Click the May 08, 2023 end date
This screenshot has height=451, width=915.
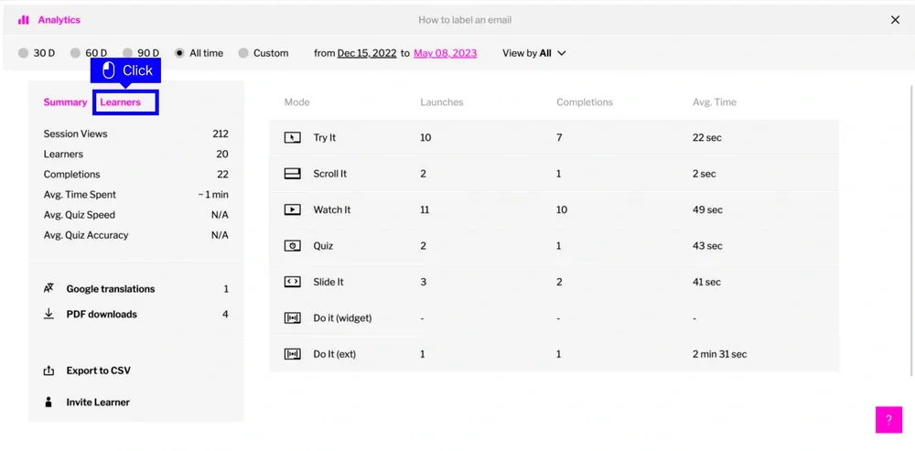[x=446, y=53]
